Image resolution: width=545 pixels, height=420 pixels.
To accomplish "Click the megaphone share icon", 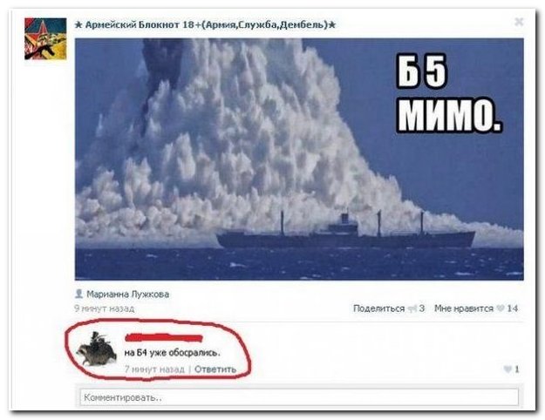I will (412, 308).
